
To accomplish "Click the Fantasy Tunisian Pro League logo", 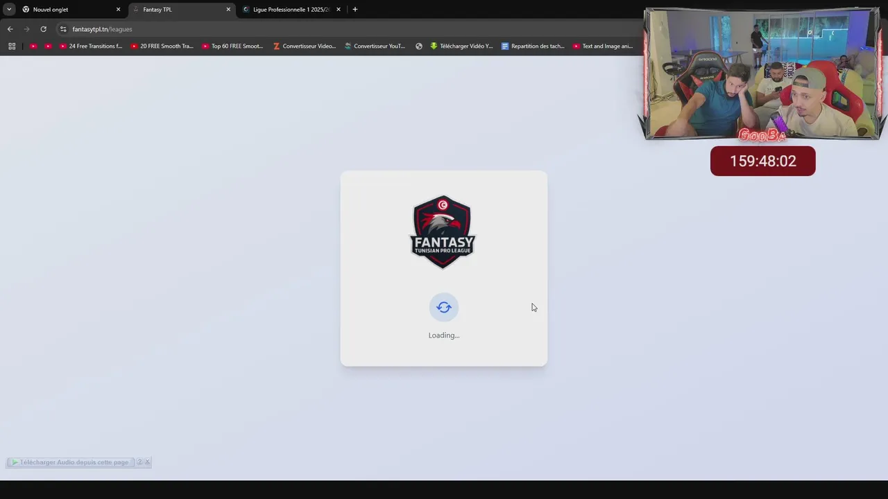I will click(x=443, y=232).
